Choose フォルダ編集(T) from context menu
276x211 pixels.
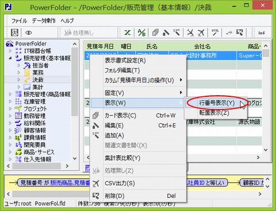click(138, 71)
